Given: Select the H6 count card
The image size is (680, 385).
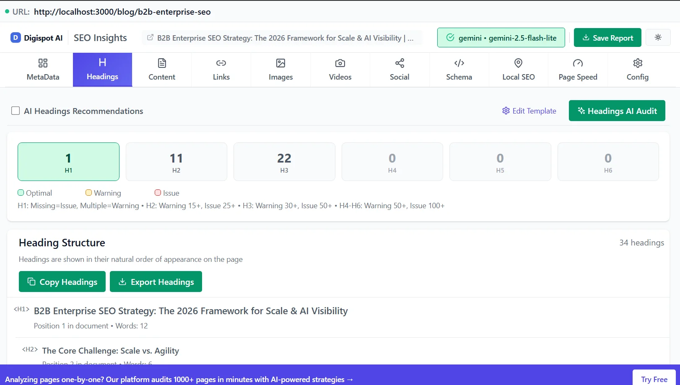Looking at the screenshot, I should pyautogui.click(x=608, y=162).
